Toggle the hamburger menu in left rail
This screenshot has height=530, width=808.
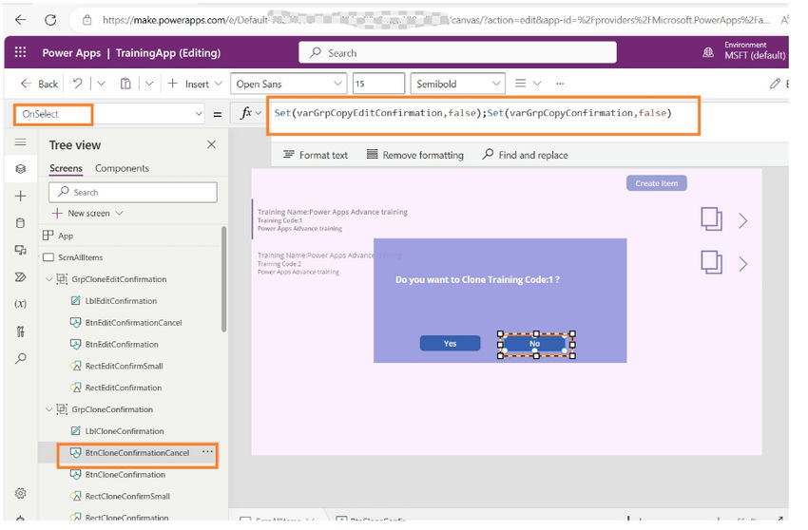(x=21, y=142)
